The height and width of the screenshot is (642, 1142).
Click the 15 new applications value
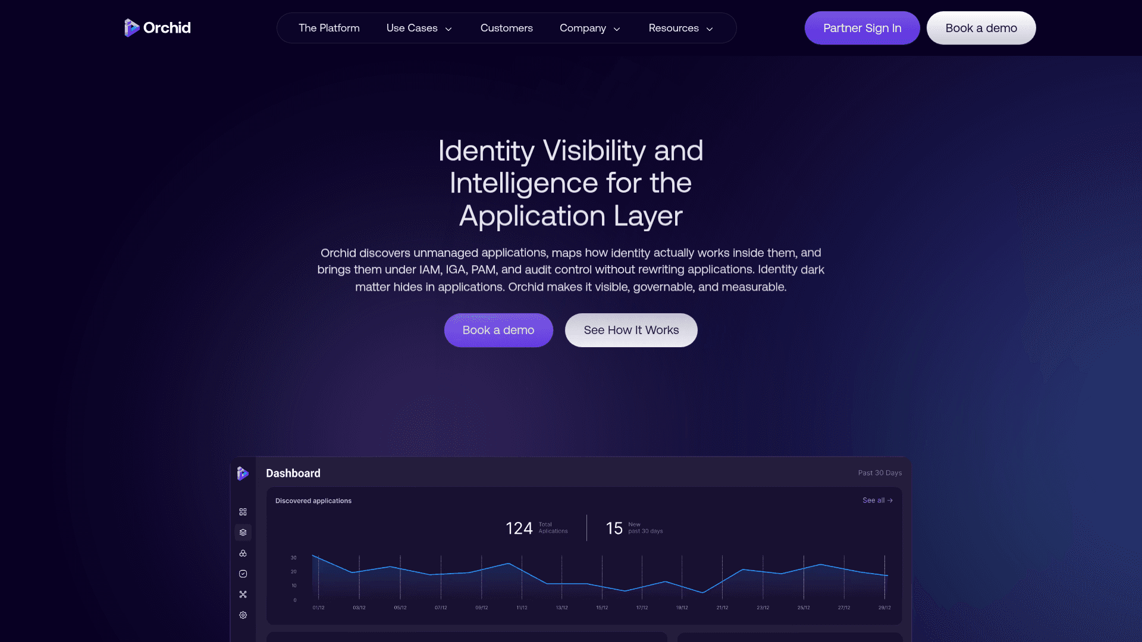(614, 528)
